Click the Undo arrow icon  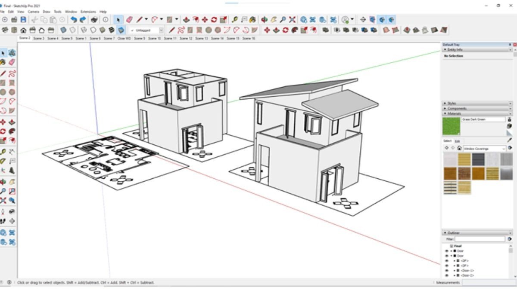73,20
